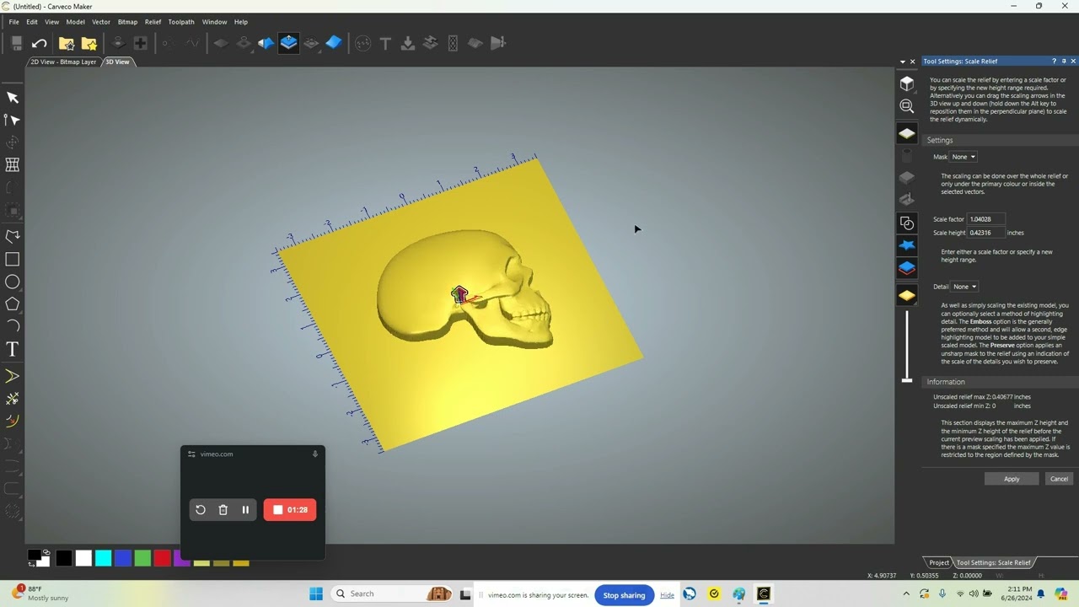Choose the Node Editing tool
This screenshot has width=1079, height=607.
tap(13, 120)
